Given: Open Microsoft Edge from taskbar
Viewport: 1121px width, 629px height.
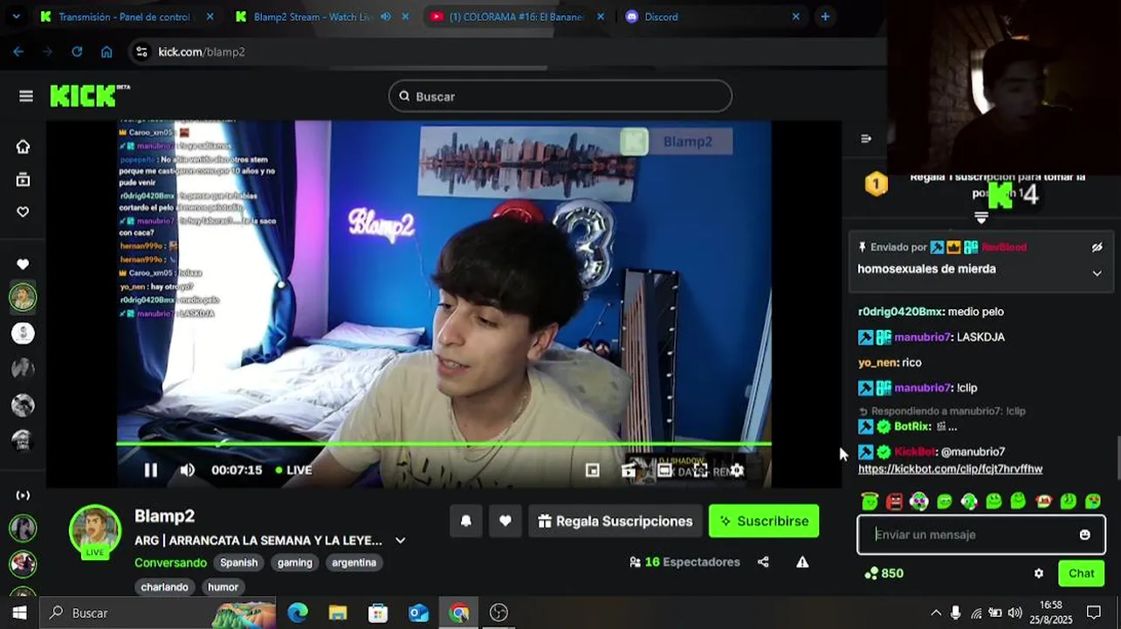Looking at the screenshot, I should point(298,612).
